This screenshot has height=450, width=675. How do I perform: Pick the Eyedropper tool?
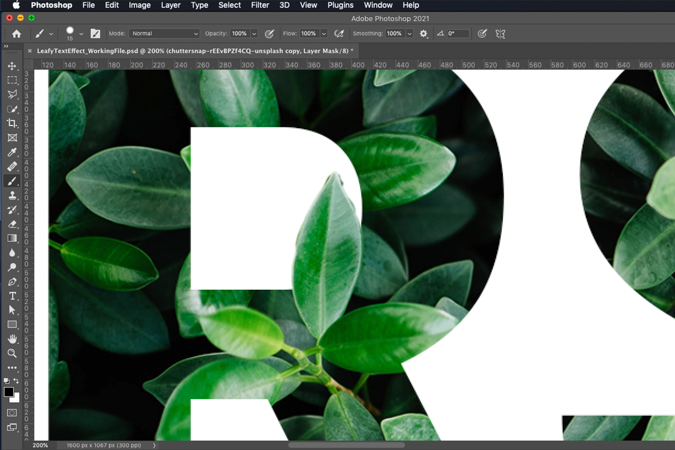point(12,152)
